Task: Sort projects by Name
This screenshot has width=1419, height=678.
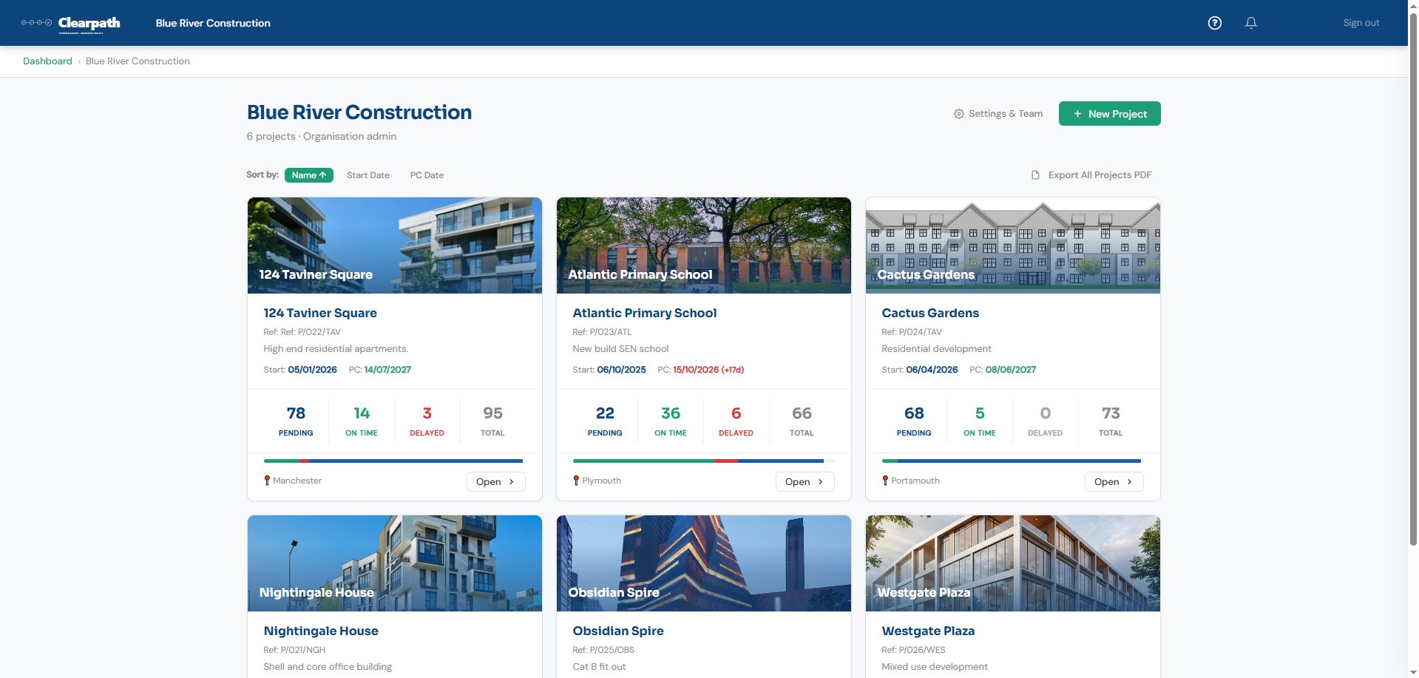Action: (x=308, y=175)
